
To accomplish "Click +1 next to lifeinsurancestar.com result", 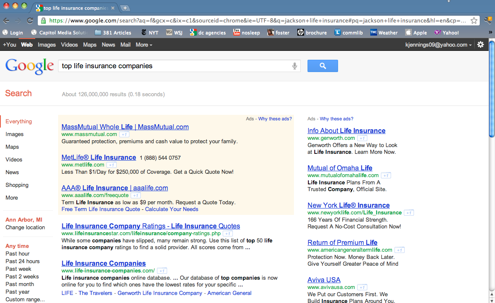I will [228, 234].
